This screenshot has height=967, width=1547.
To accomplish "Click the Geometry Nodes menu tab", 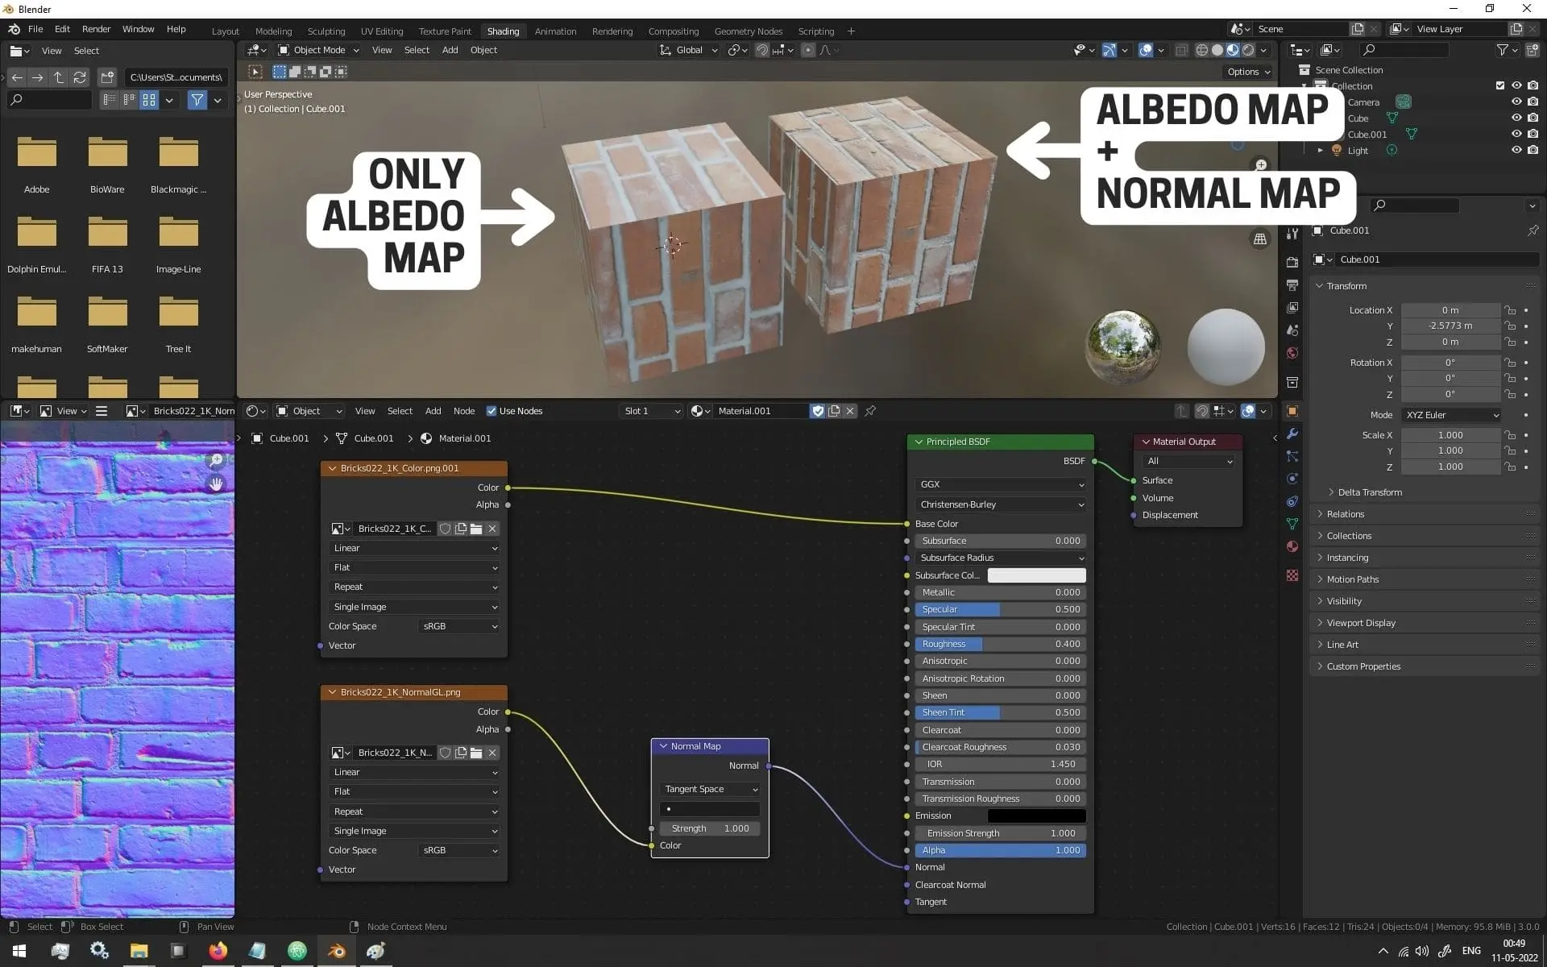I will [746, 30].
